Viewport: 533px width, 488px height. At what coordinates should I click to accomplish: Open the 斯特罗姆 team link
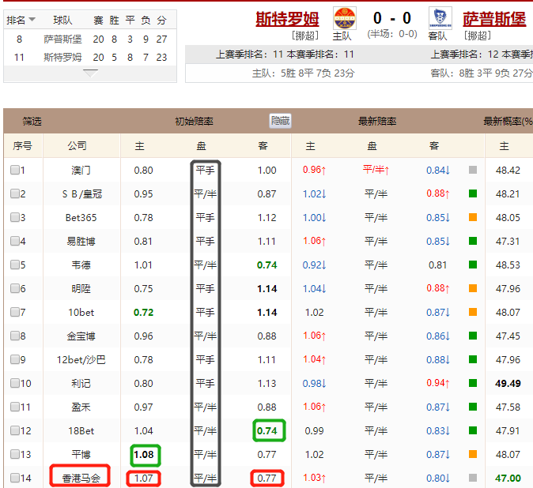[x=287, y=18]
